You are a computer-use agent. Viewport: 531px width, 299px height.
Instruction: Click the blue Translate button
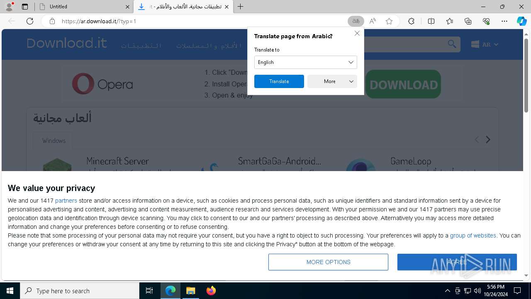coord(279,81)
